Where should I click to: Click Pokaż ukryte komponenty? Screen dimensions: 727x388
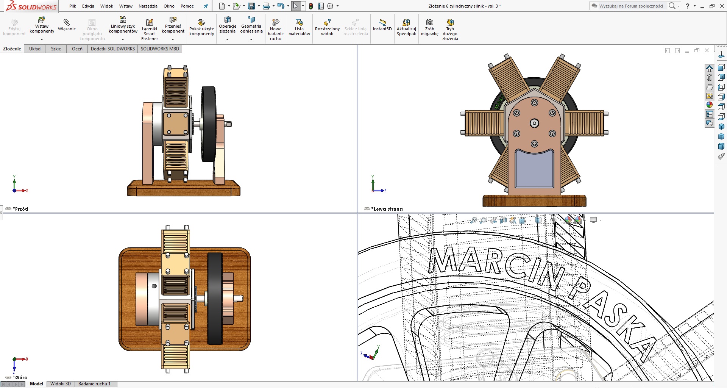[x=201, y=27]
